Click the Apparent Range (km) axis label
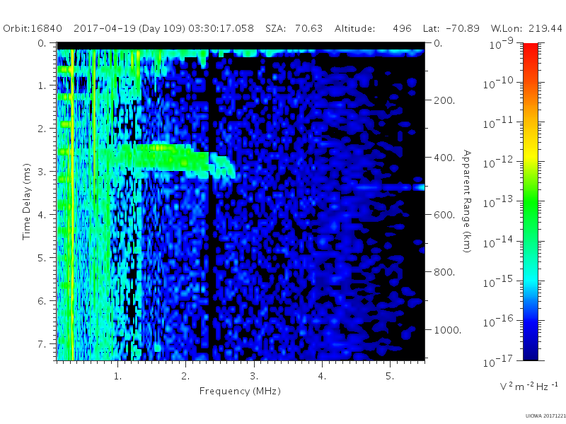The height and width of the screenshot is (424, 566). click(x=467, y=201)
